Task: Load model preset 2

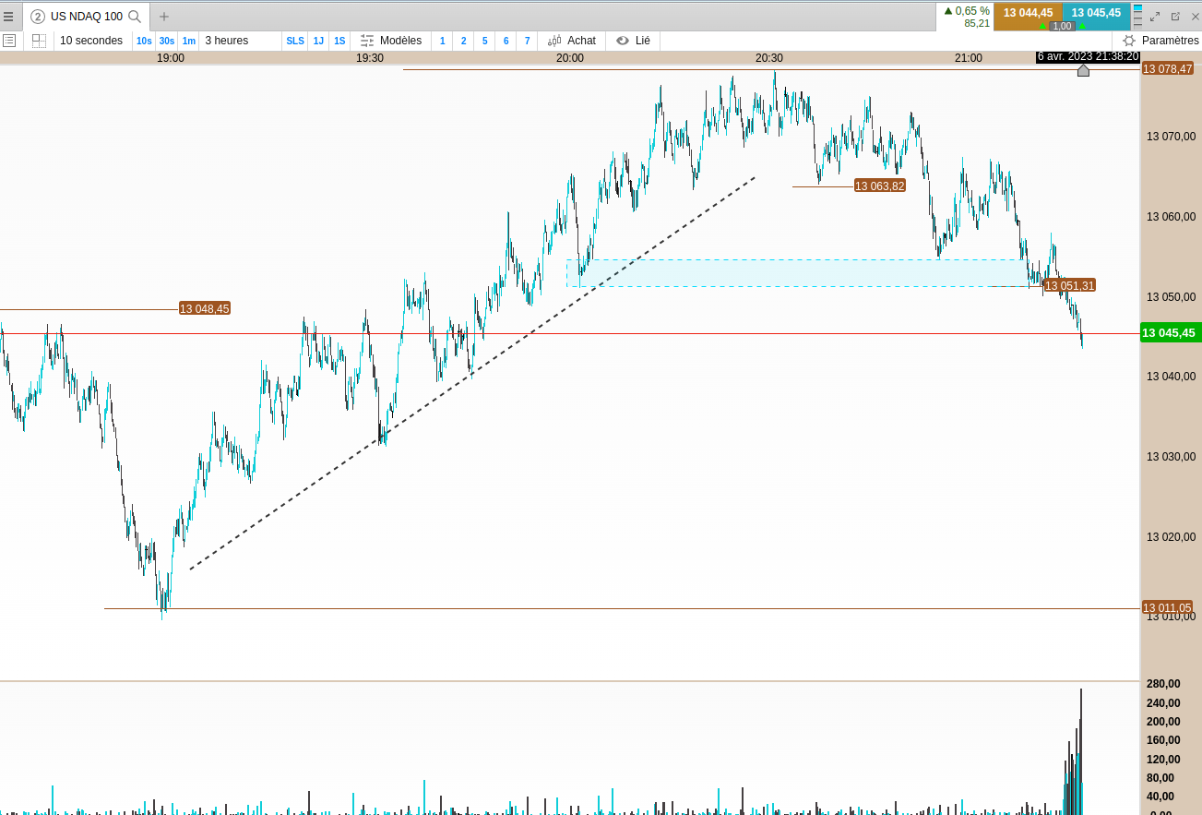Action: point(463,41)
